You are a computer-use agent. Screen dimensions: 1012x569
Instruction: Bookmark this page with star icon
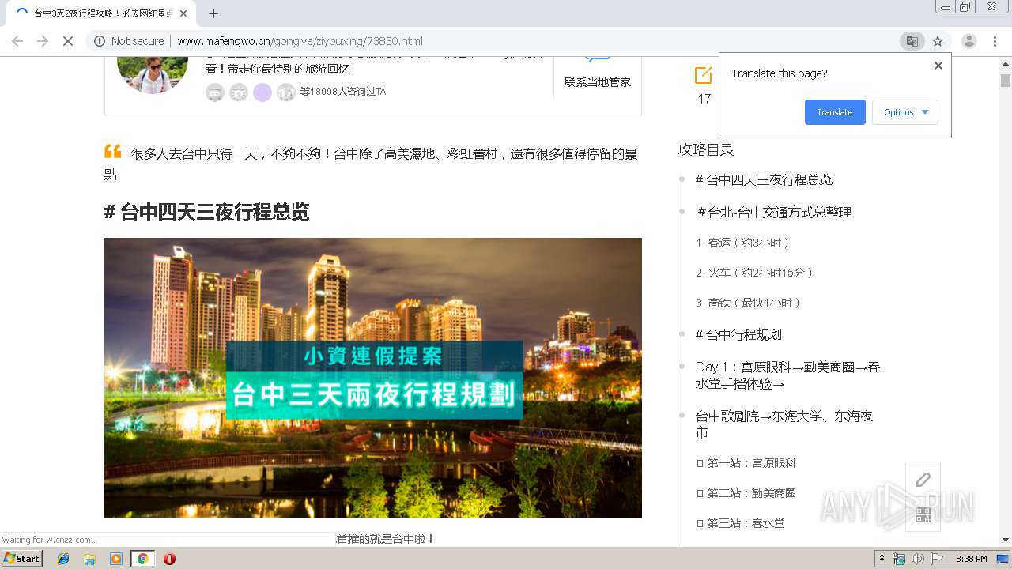[x=938, y=41]
